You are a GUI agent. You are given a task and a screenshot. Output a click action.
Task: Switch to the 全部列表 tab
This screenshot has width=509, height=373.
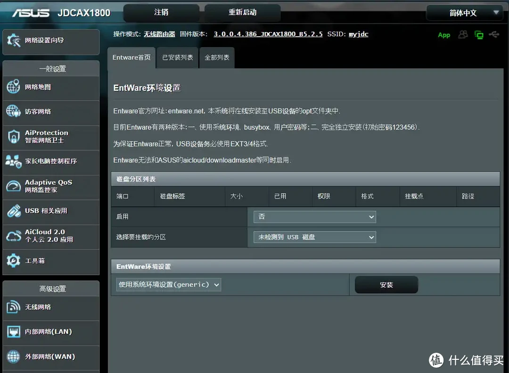[x=217, y=58]
